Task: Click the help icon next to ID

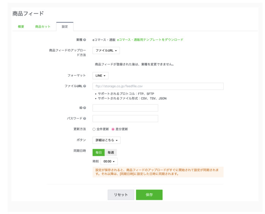Action: pos(84,108)
